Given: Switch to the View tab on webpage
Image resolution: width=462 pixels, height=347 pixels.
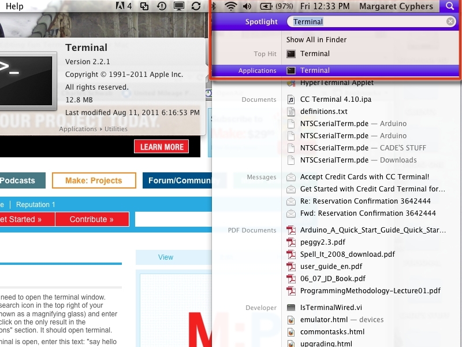Looking at the screenshot, I should 166,257.
